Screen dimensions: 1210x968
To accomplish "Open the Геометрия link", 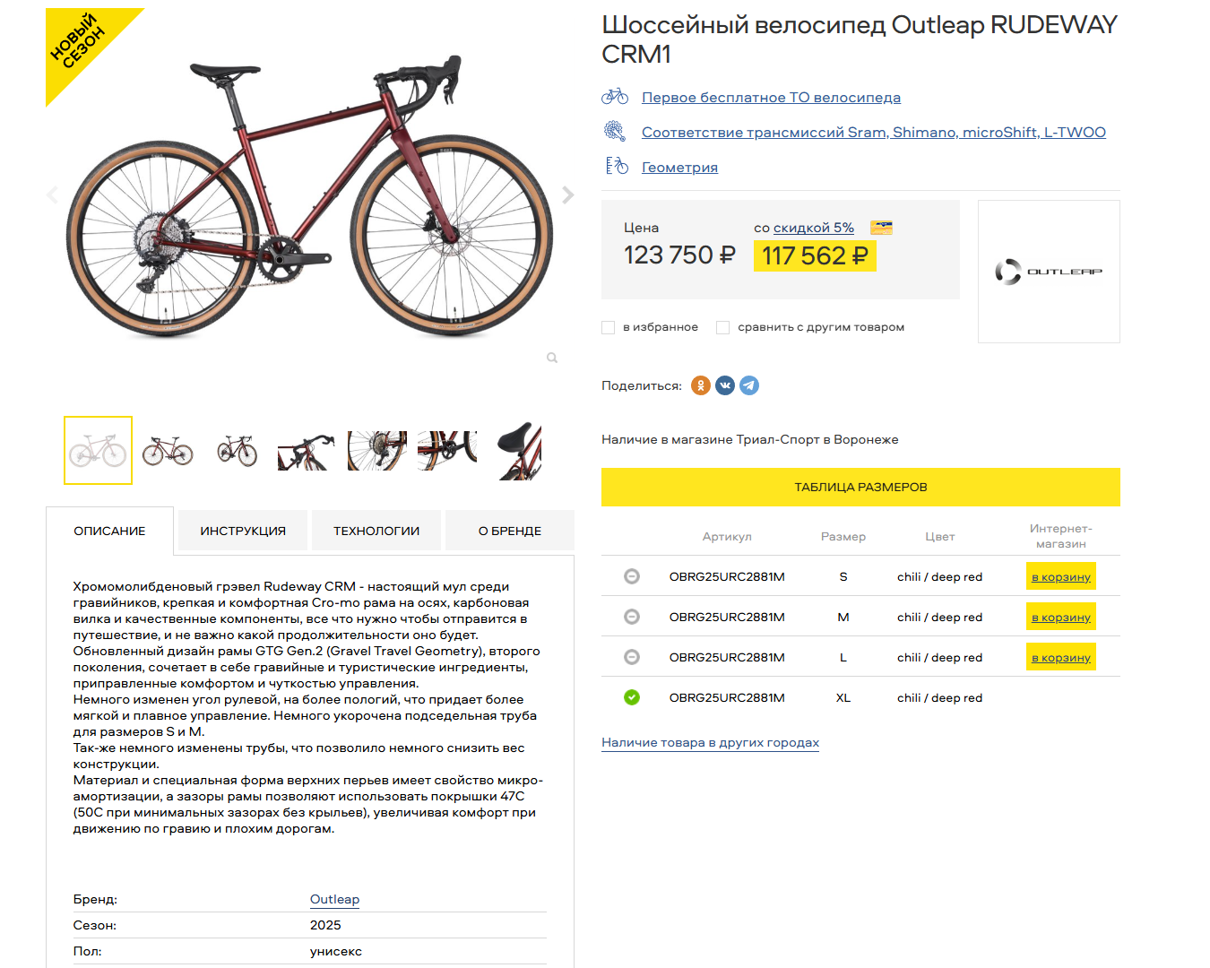I will click(679, 168).
